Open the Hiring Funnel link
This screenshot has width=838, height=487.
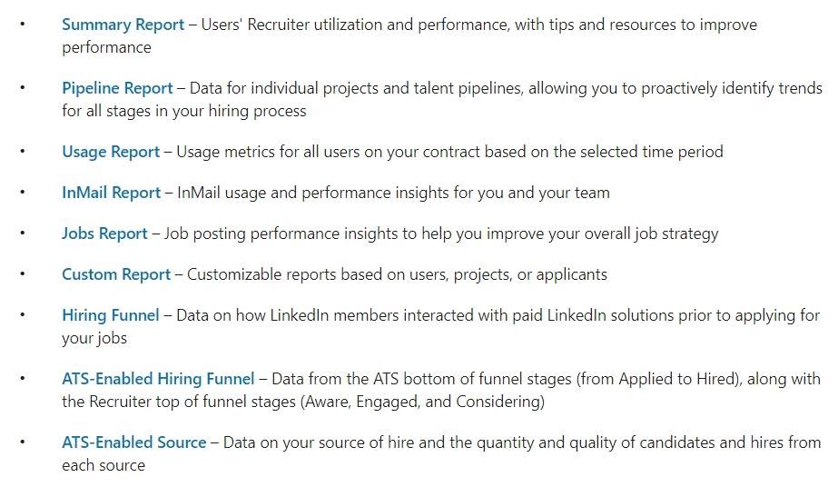110,315
